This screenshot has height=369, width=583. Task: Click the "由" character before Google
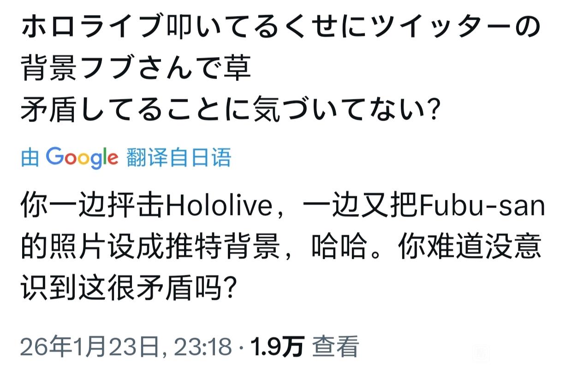tap(30, 158)
